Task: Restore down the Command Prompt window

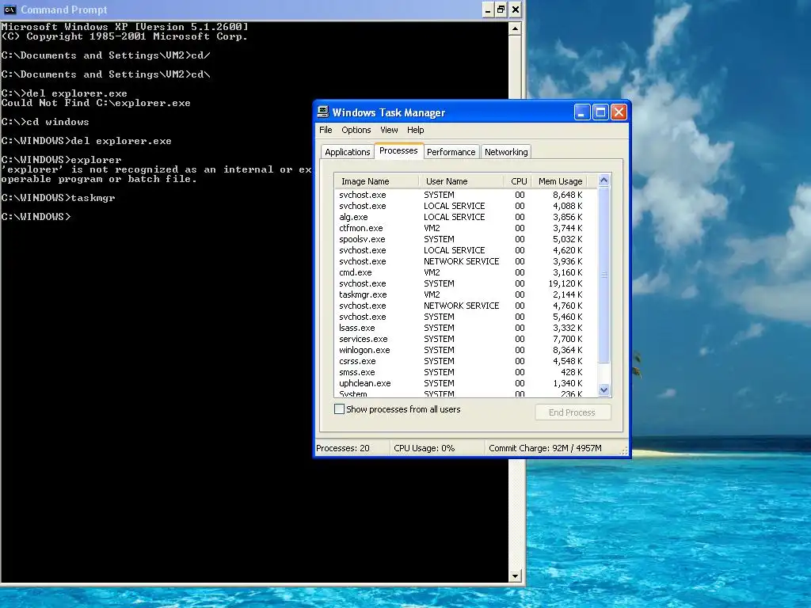Action: [501, 9]
